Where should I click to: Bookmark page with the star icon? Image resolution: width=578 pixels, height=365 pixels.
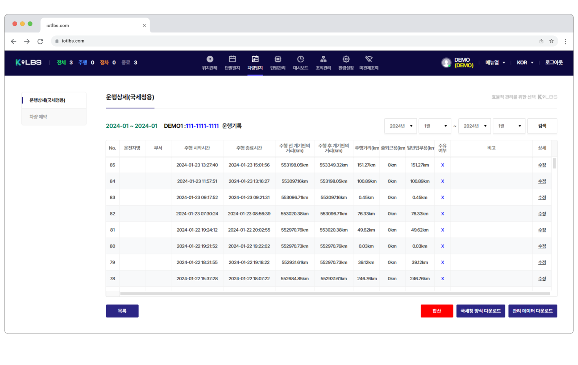pyautogui.click(x=551, y=41)
